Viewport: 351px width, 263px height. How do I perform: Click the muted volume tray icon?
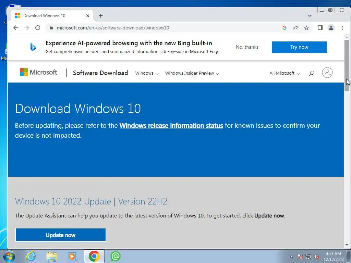(316, 256)
